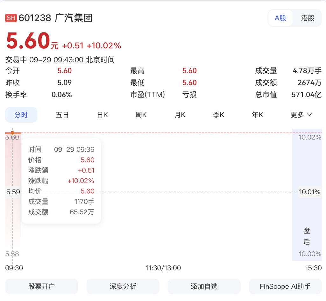Launch the FinScope AI助手 button
This screenshot has width=326, height=301.
[285, 286]
